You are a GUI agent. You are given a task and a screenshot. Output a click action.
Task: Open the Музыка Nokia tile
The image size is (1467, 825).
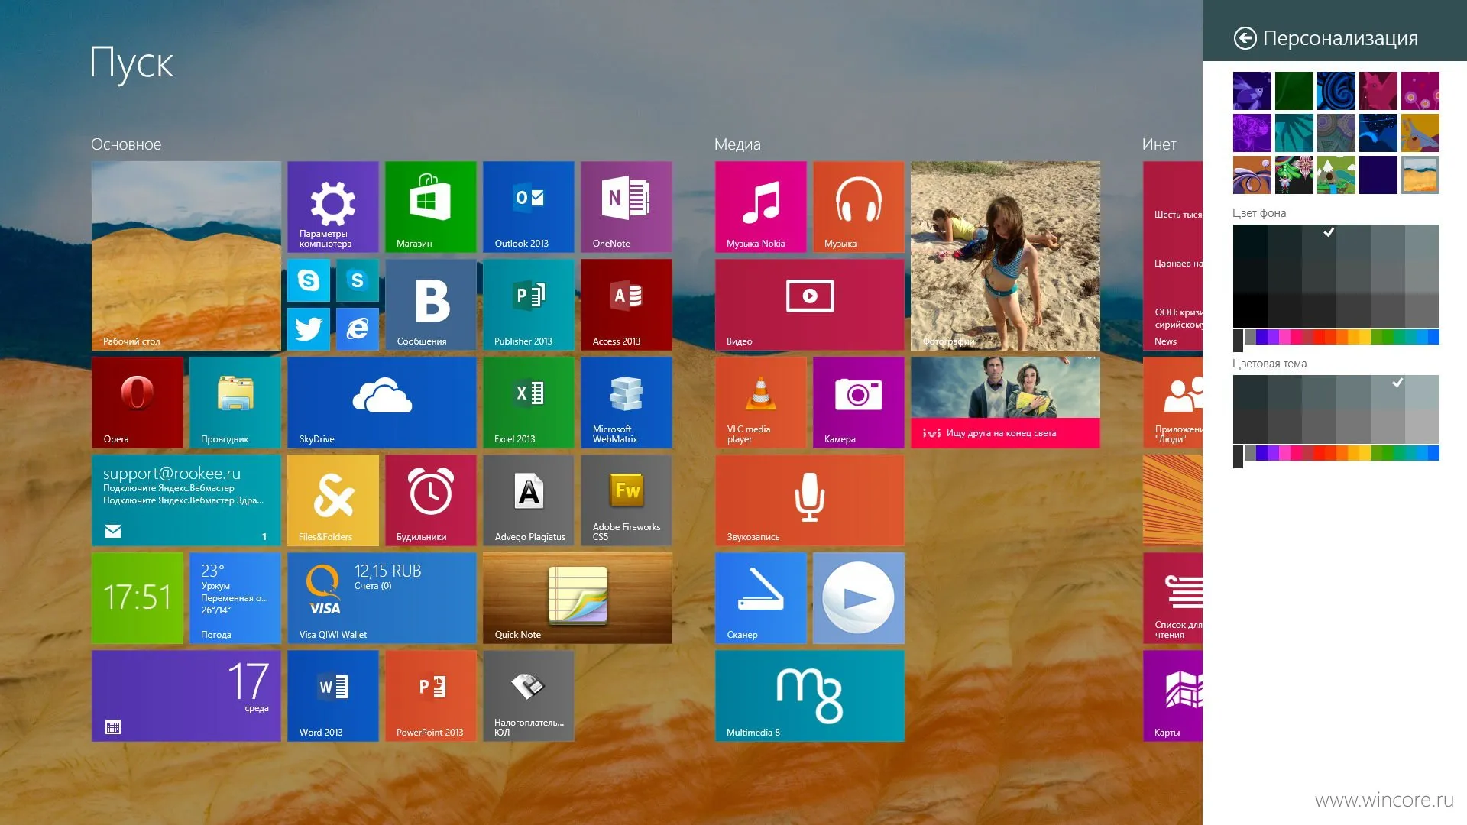760,206
